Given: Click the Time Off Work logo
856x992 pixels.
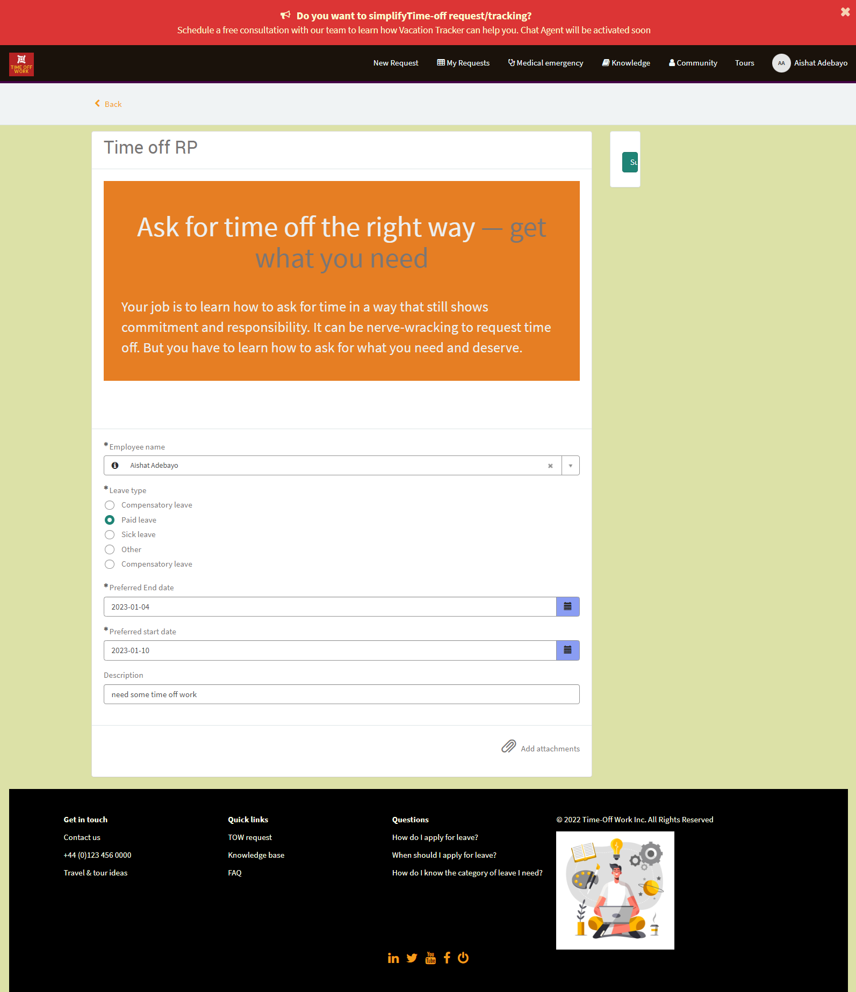Looking at the screenshot, I should pos(21,64).
